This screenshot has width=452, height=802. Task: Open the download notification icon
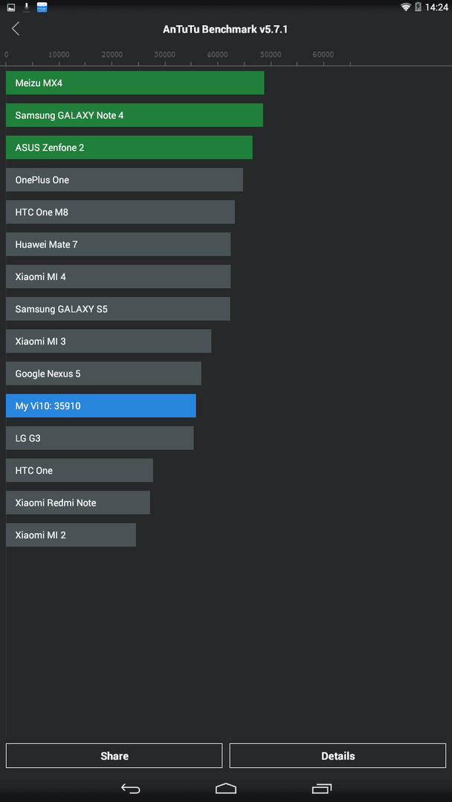(27, 7)
